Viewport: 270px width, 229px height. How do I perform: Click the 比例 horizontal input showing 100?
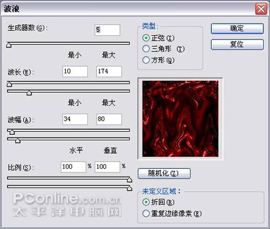[73, 167]
